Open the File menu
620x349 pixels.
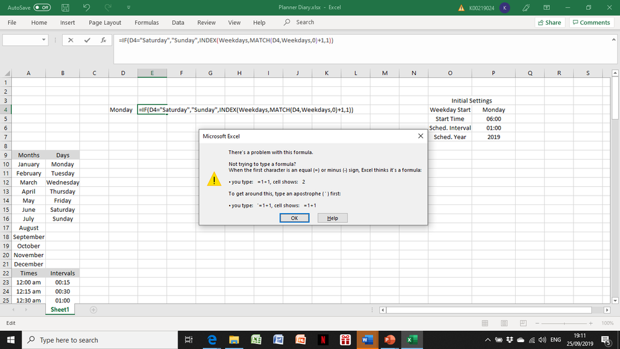(x=12, y=22)
